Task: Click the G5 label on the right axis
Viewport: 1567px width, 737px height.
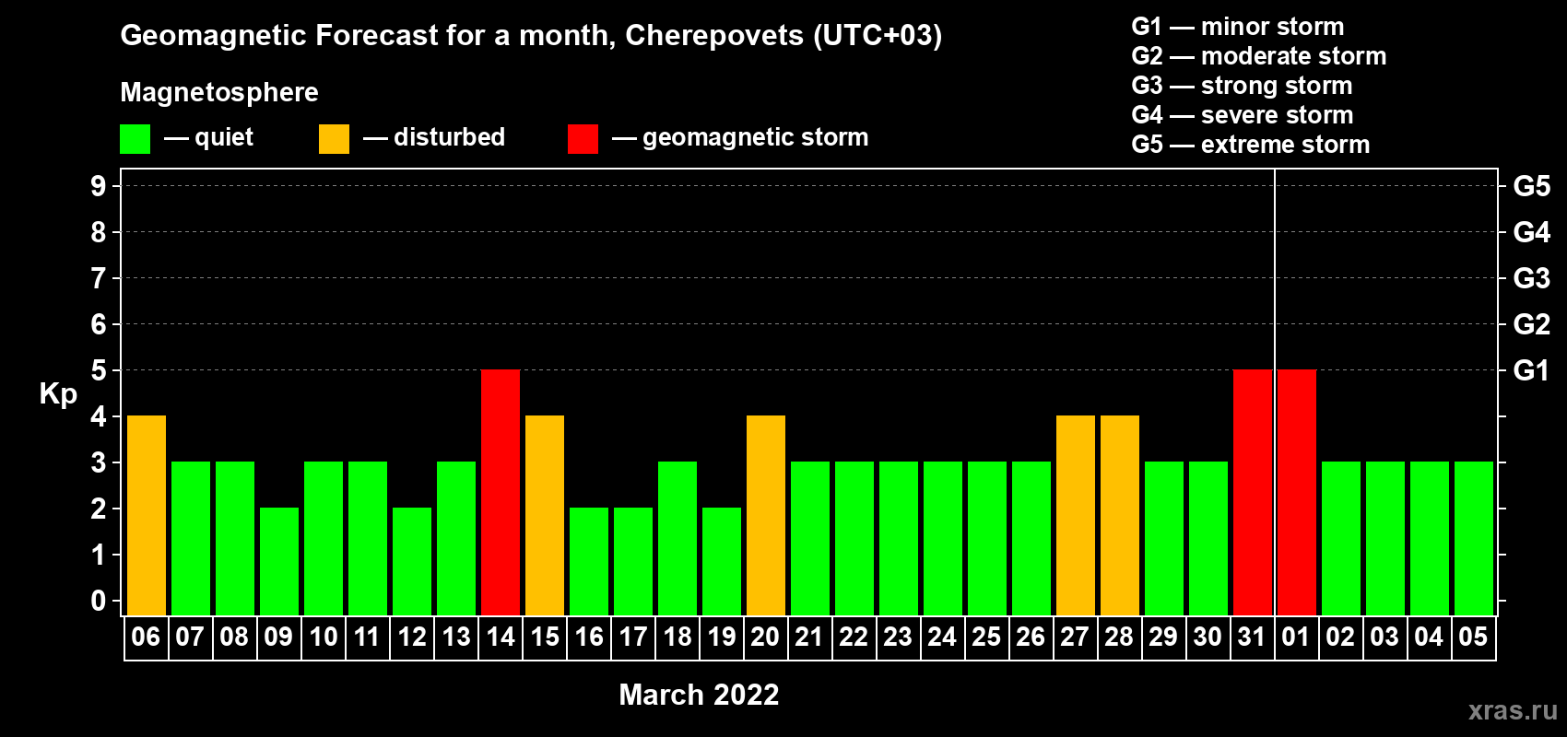Action: 1531,186
